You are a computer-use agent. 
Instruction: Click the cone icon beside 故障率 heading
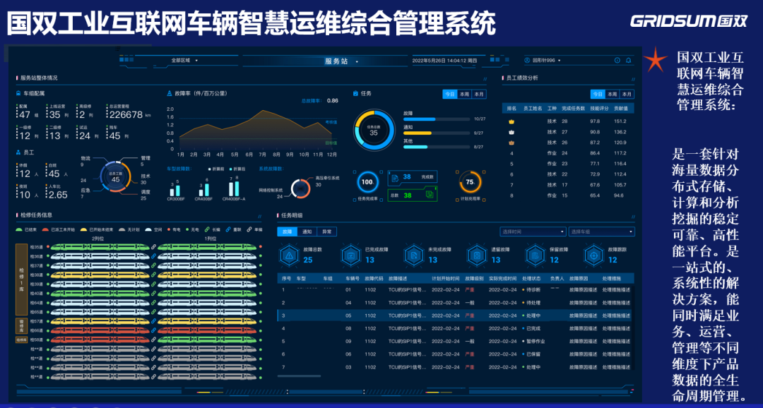click(170, 93)
